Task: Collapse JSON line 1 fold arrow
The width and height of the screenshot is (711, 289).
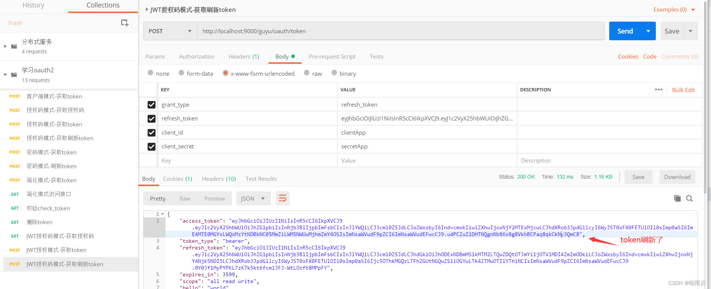Action: pyautogui.click(x=163, y=214)
